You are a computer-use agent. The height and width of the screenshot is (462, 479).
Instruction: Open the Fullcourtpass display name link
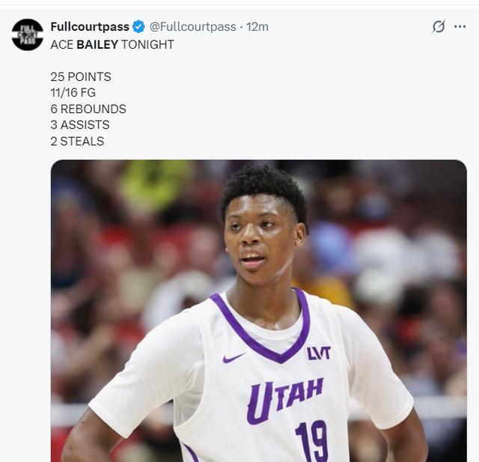pos(90,27)
